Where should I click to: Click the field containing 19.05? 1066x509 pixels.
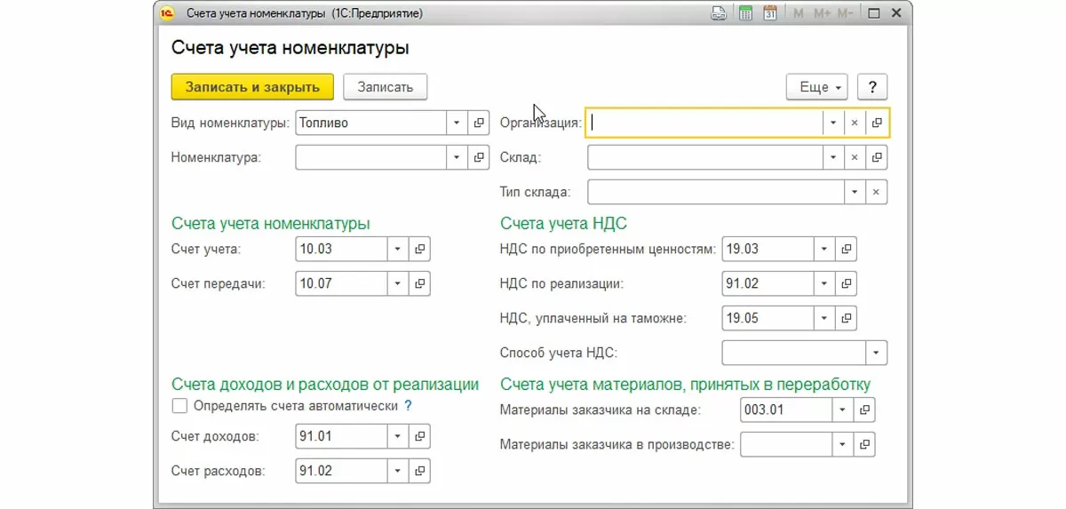click(x=768, y=318)
